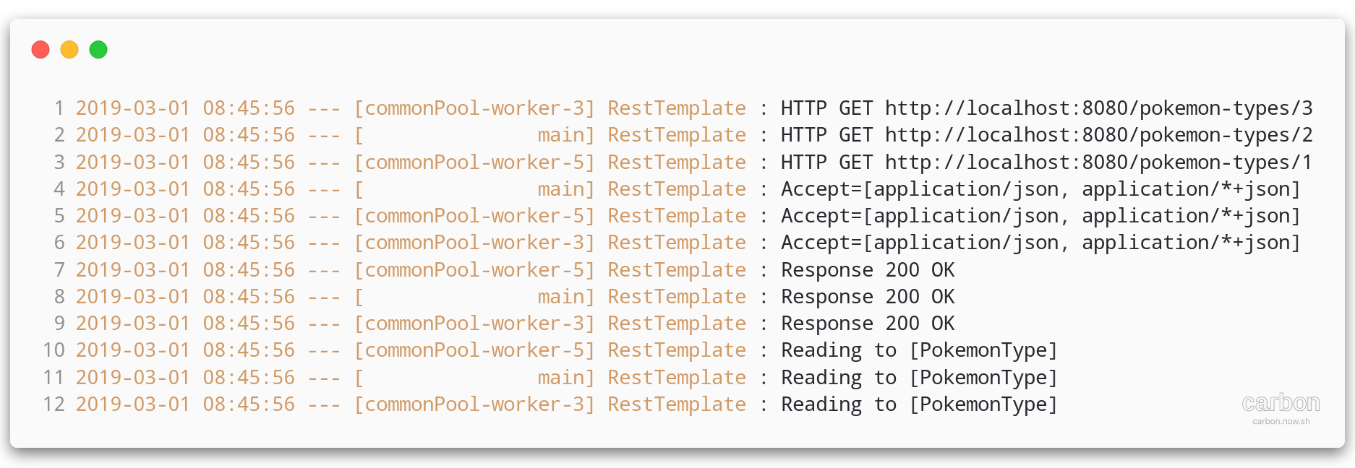The height and width of the screenshot is (468, 1355).
Task: Click the carbon watermark logo
Action: tap(1281, 402)
